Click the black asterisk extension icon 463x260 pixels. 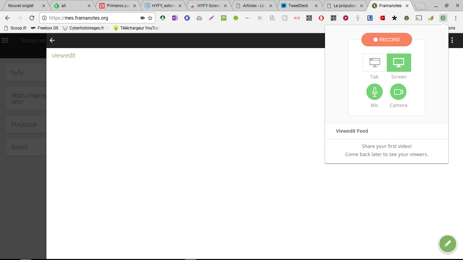(395, 18)
